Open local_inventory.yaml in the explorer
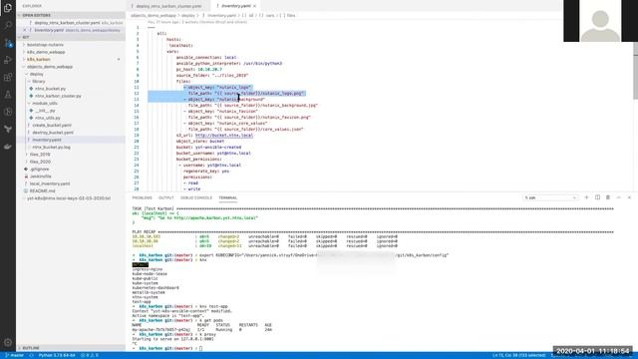The image size is (638, 359). [50, 183]
